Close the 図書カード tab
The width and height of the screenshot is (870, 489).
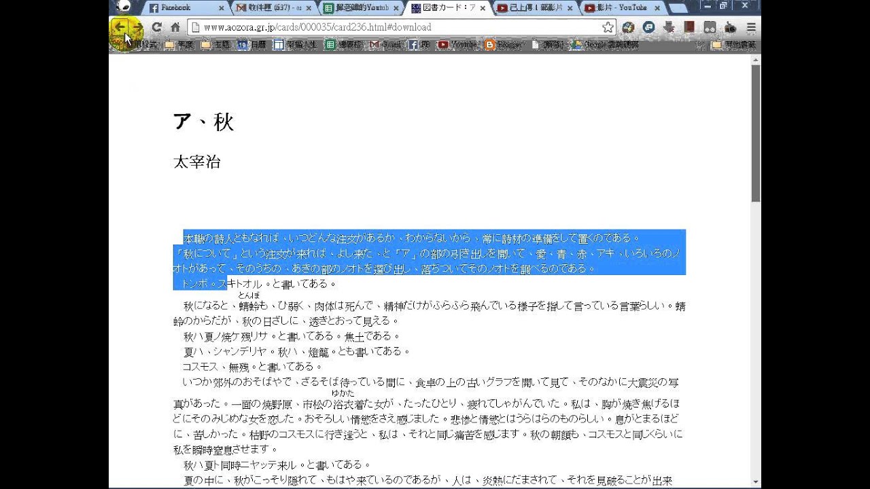coord(483,8)
